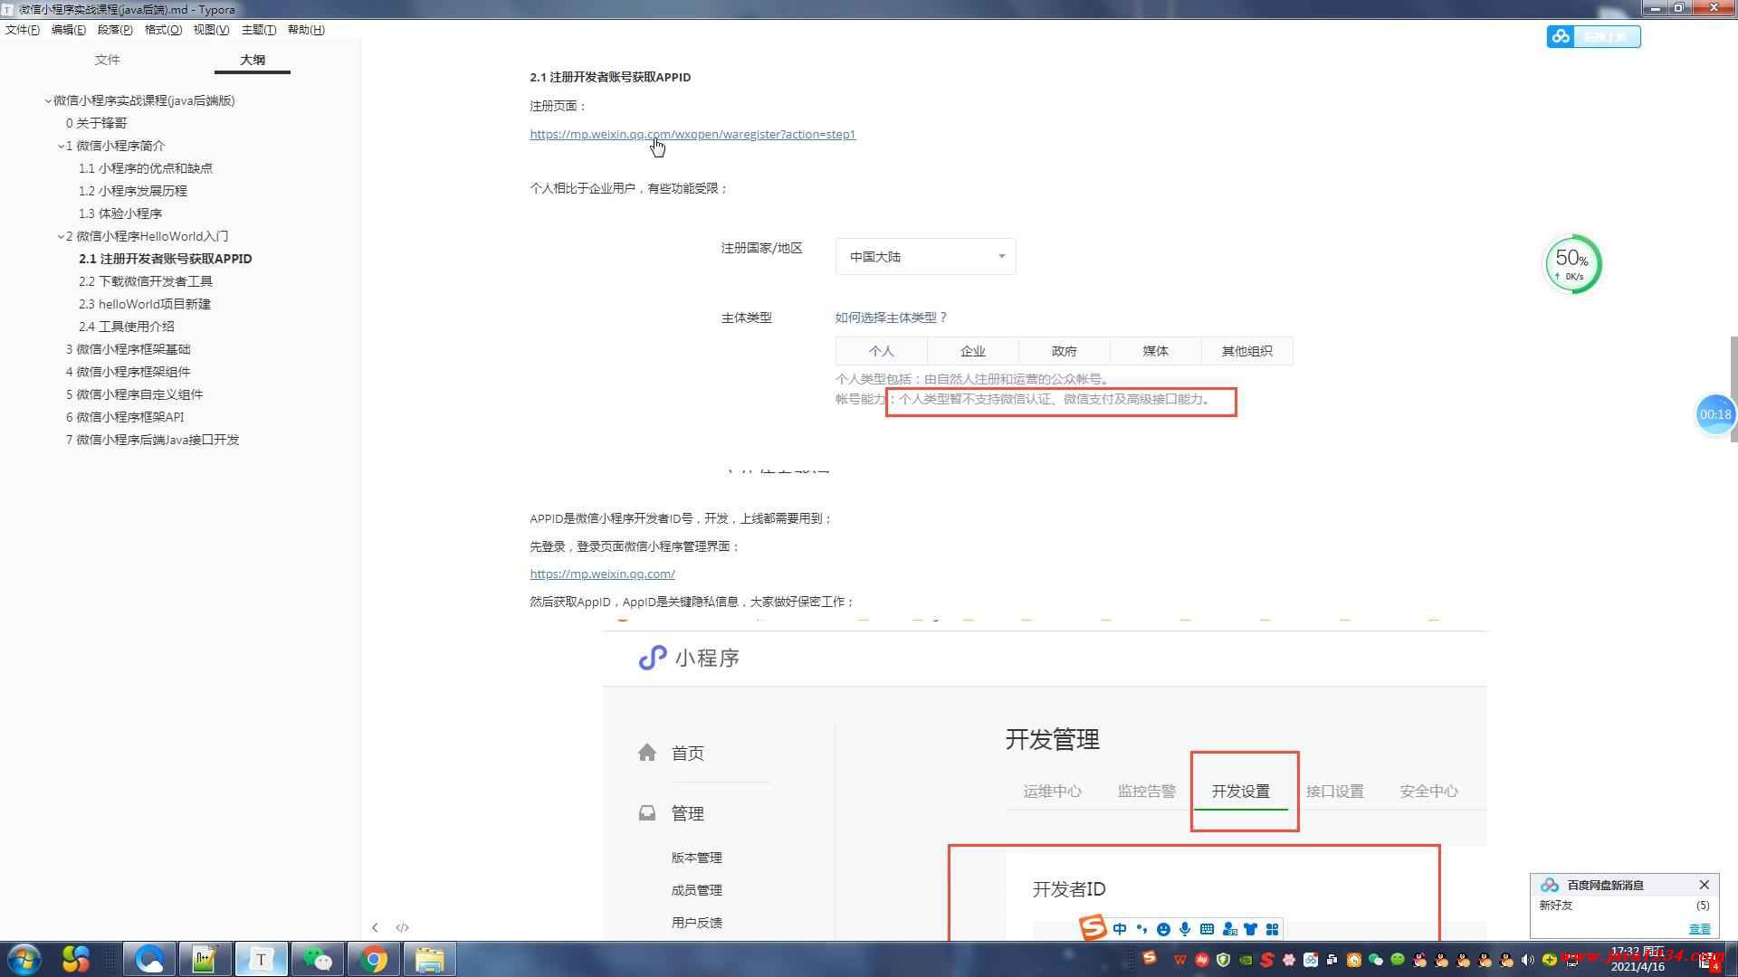Image resolution: width=1738 pixels, height=977 pixels.
Task: Open the 视图(V) menu
Action: tap(211, 30)
